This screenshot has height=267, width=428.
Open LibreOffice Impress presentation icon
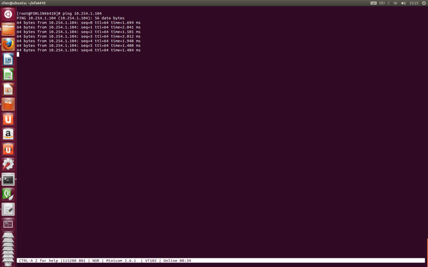tap(8, 89)
